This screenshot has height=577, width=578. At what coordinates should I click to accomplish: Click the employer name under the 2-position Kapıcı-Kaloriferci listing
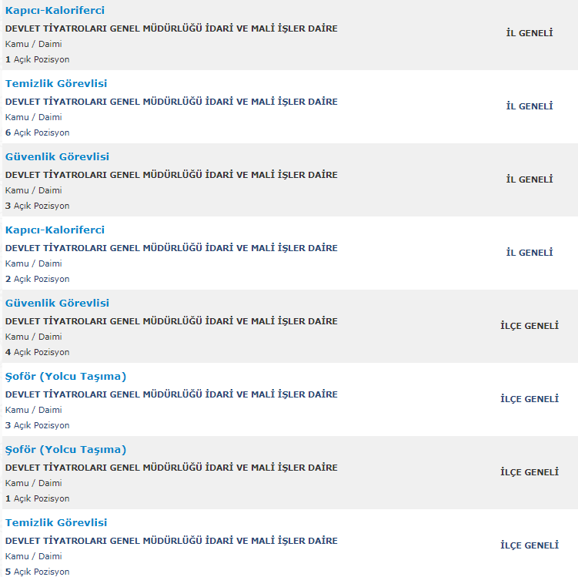pos(171,248)
